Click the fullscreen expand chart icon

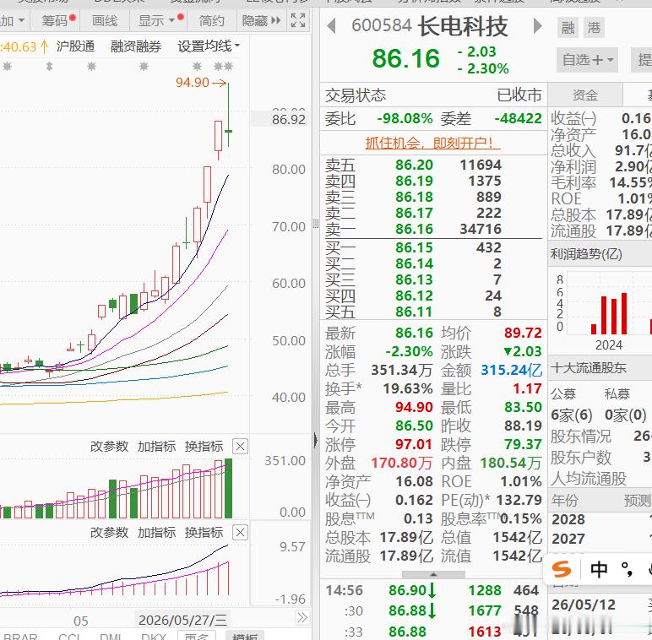pos(298,20)
